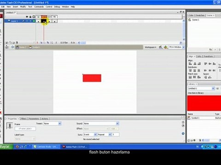
Task: Click Scene 1 in the edit bar
Action: [x=22, y=47]
